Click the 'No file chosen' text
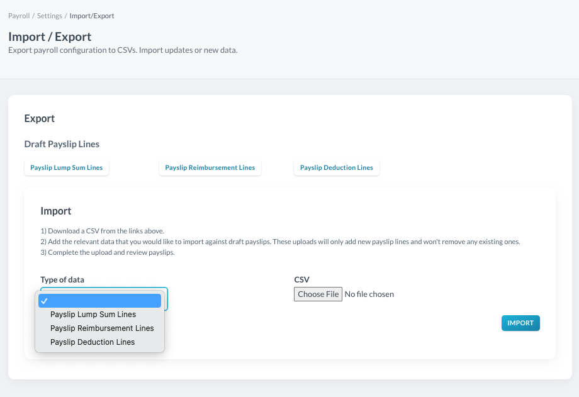This screenshot has height=397, width=579. click(x=369, y=294)
